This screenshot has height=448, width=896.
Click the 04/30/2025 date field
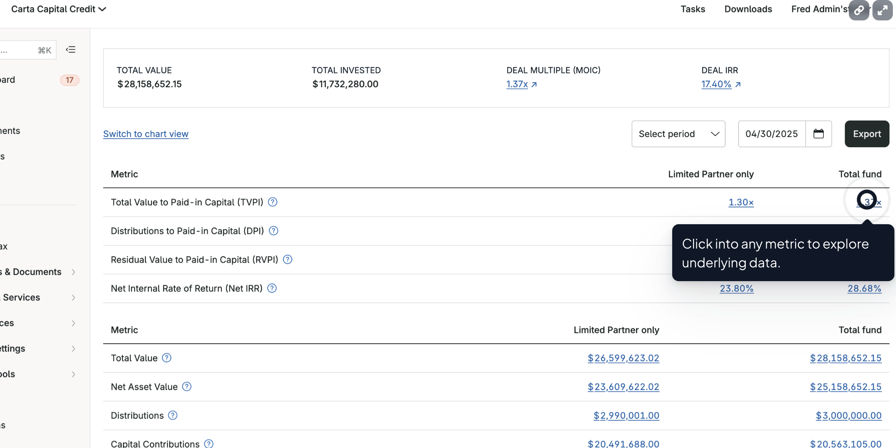(772, 134)
